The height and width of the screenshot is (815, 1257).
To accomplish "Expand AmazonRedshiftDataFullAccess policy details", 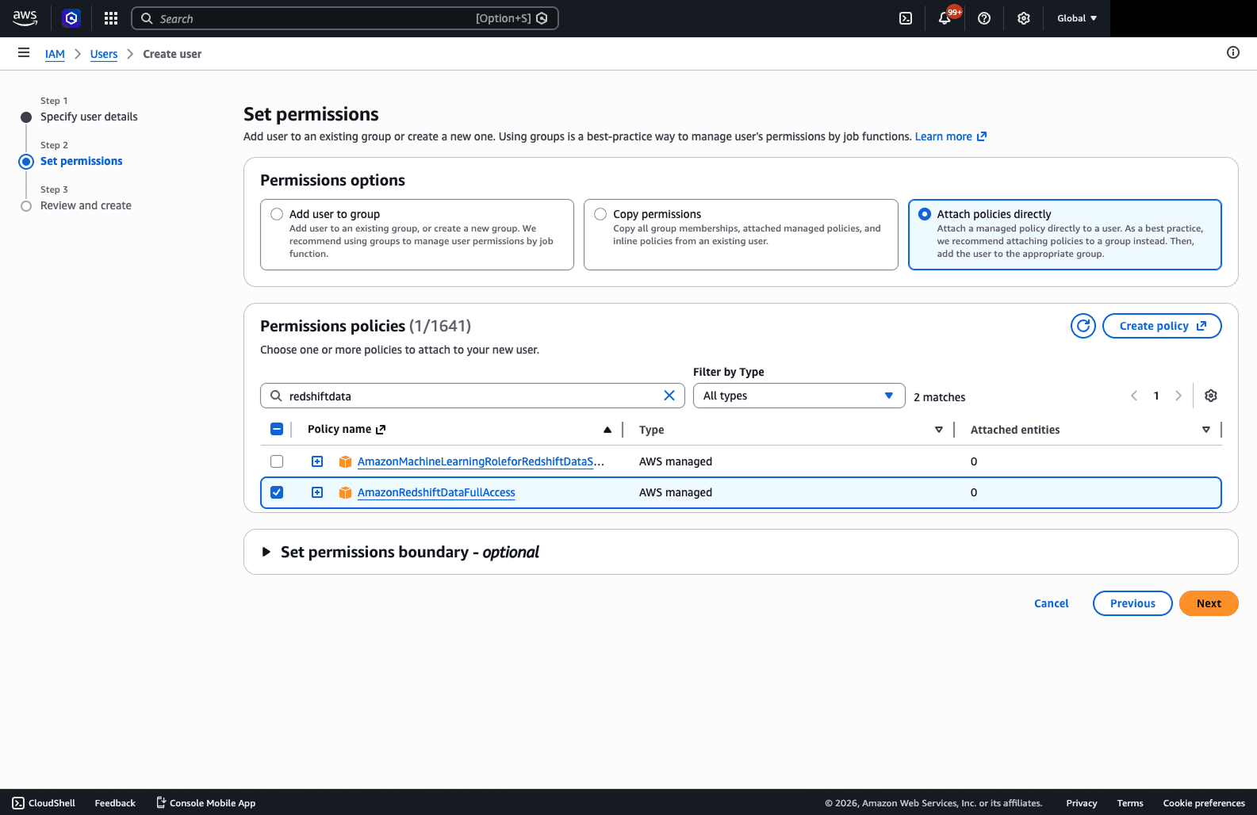I will point(317,492).
